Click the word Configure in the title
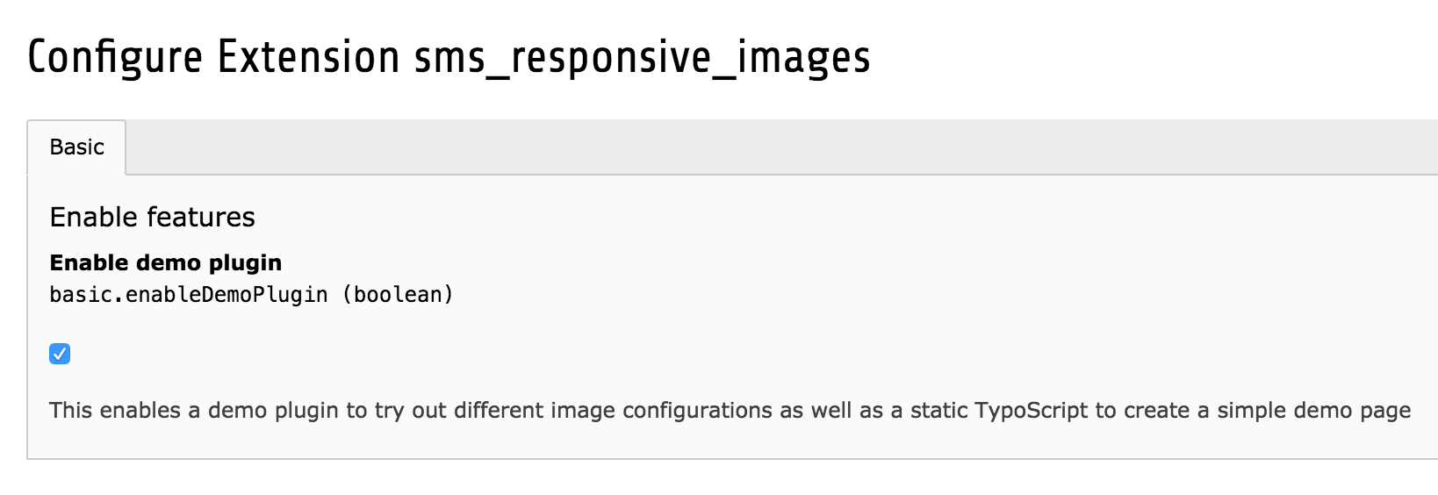The height and width of the screenshot is (495, 1438). (115, 59)
